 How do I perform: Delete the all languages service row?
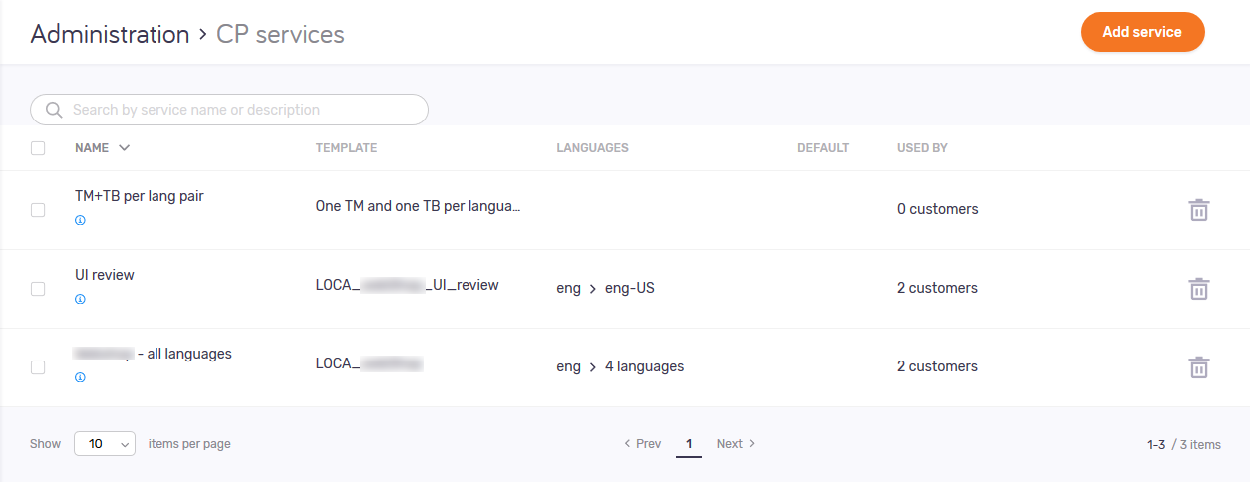1198,367
